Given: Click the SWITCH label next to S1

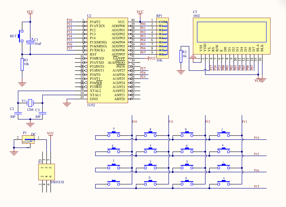Looking at the screenshot, I should (x=57, y=182).
